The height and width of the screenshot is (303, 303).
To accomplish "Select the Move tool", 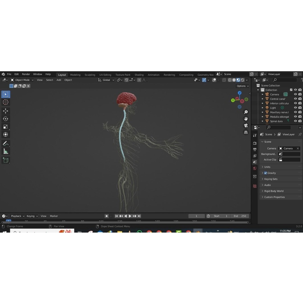I will 6,111.
